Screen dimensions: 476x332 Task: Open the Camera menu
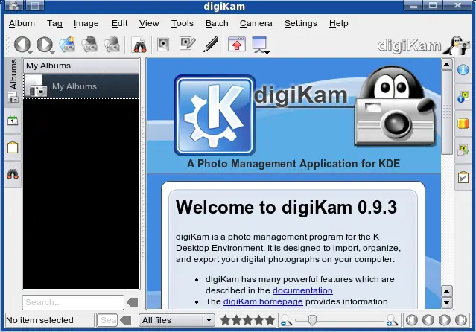coord(256,23)
